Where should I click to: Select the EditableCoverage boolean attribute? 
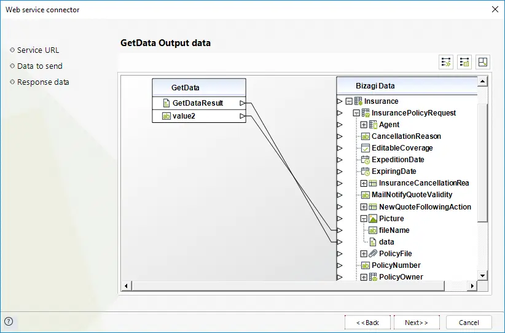coord(402,148)
